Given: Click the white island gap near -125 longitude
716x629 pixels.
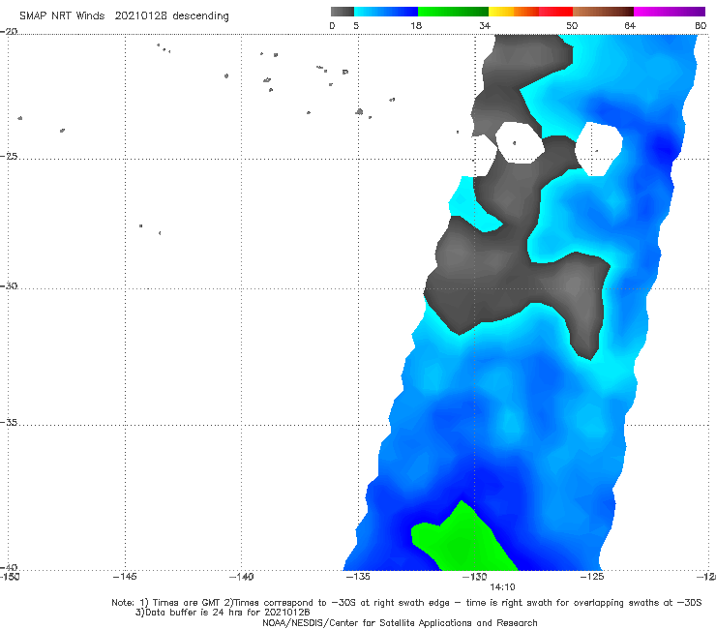Looking at the screenshot, I should tap(599, 148).
